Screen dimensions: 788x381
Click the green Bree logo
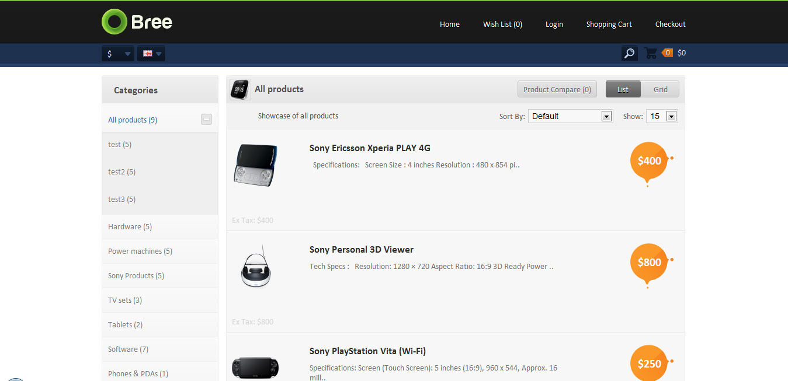point(137,22)
